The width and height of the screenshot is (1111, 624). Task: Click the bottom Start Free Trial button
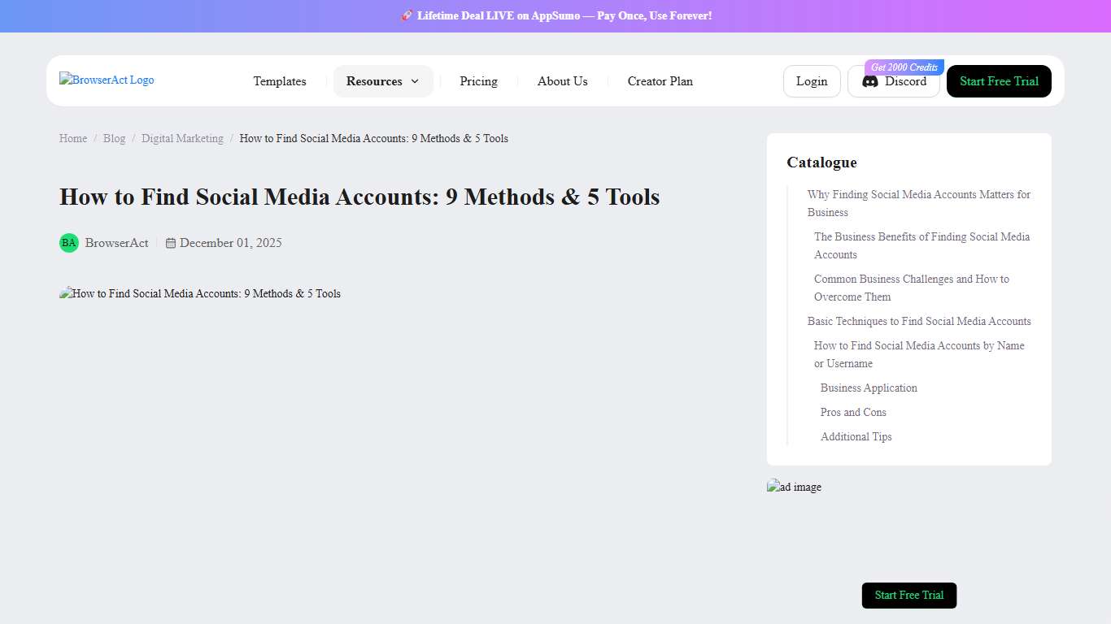pos(908,595)
